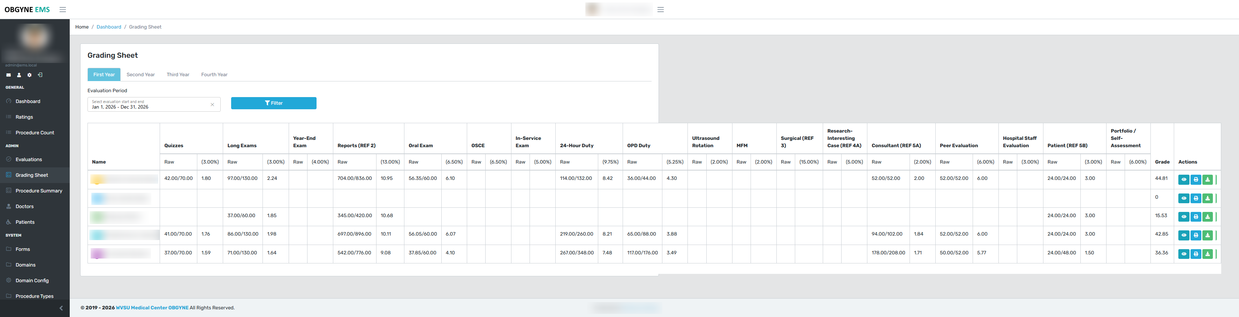Open the user profile icon in sidebar
Screen dimensions: 1239x317
click(x=19, y=75)
